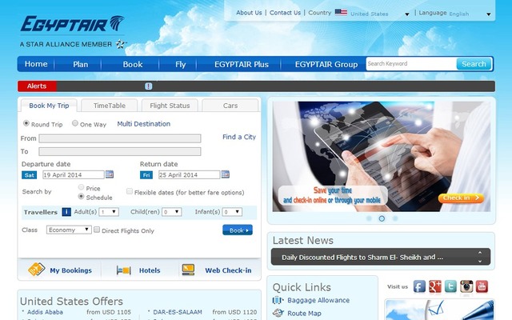Click the Baggage Allowance suitcase icon
The height and width of the screenshot is (320, 512).
coord(278,300)
